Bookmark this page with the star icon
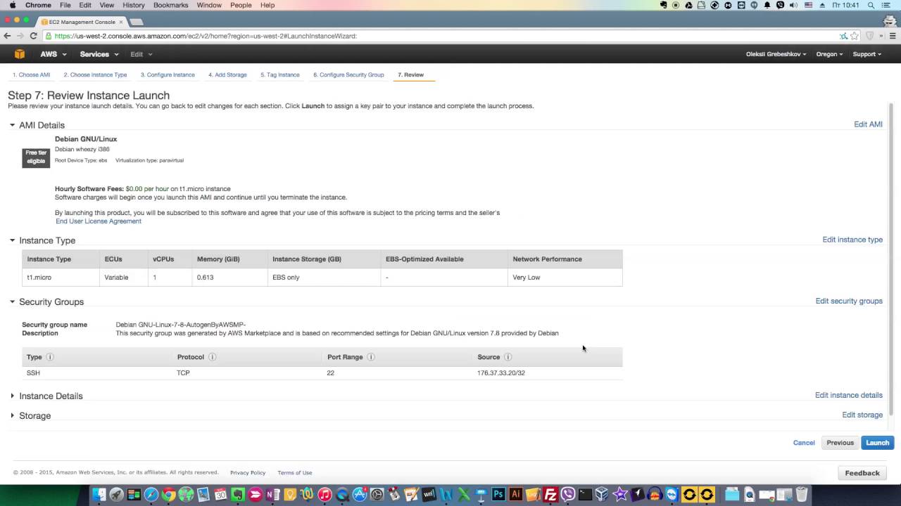Viewport: 901px width, 506px height. (x=855, y=36)
